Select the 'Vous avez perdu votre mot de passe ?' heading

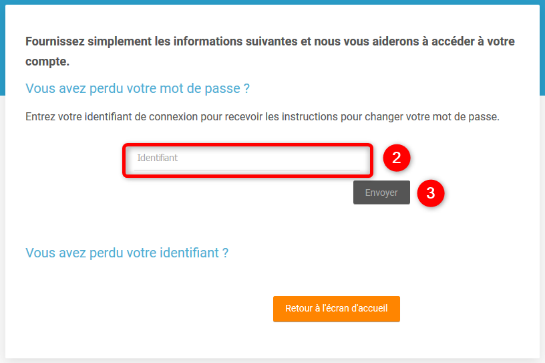click(x=137, y=88)
